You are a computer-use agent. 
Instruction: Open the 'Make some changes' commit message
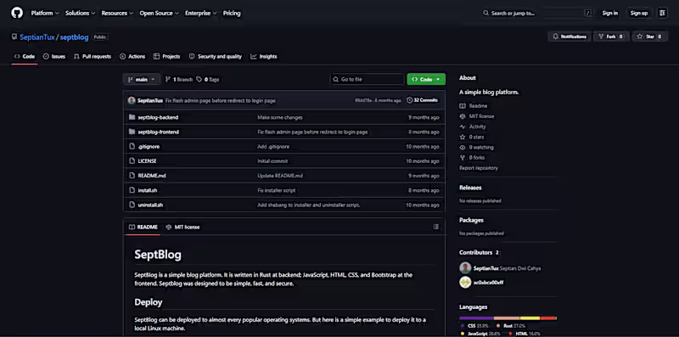pos(280,117)
